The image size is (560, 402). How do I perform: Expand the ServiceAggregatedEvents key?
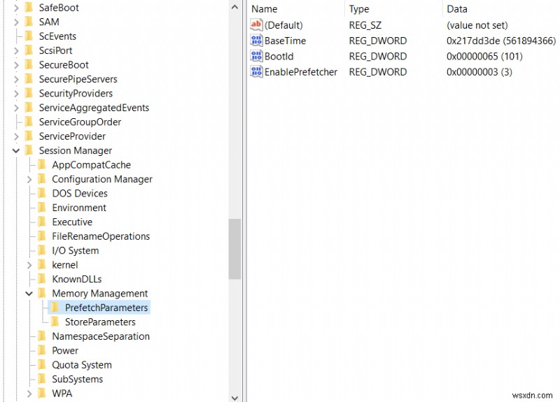(x=16, y=108)
